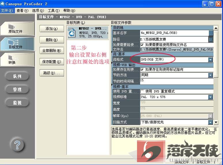Go to the 转换 convert panel

(x=17, y=60)
